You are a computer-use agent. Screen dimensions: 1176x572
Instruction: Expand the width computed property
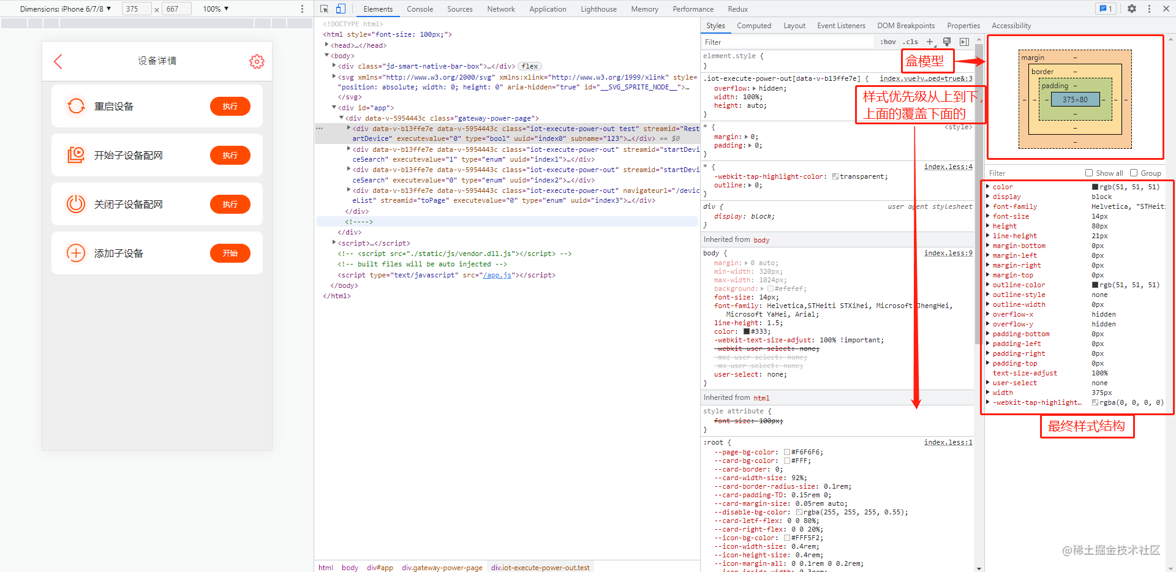pyautogui.click(x=988, y=393)
